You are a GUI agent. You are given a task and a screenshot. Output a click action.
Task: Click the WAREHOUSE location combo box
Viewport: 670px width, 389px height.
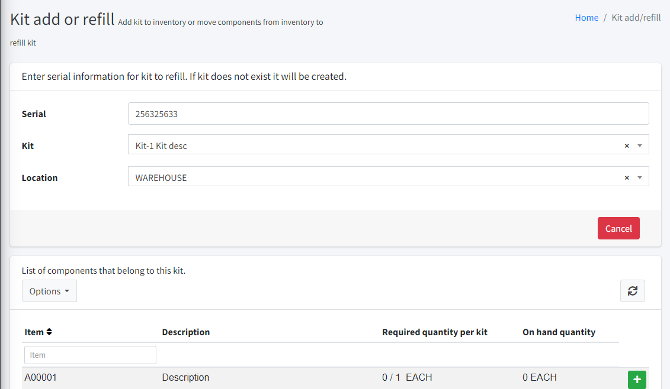point(373,177)
